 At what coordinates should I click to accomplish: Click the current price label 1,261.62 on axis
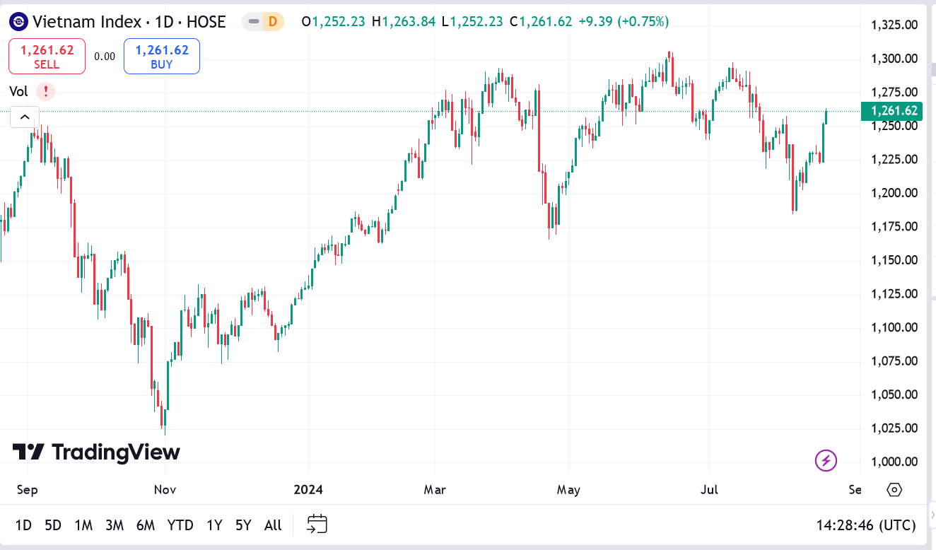(891, 111)
